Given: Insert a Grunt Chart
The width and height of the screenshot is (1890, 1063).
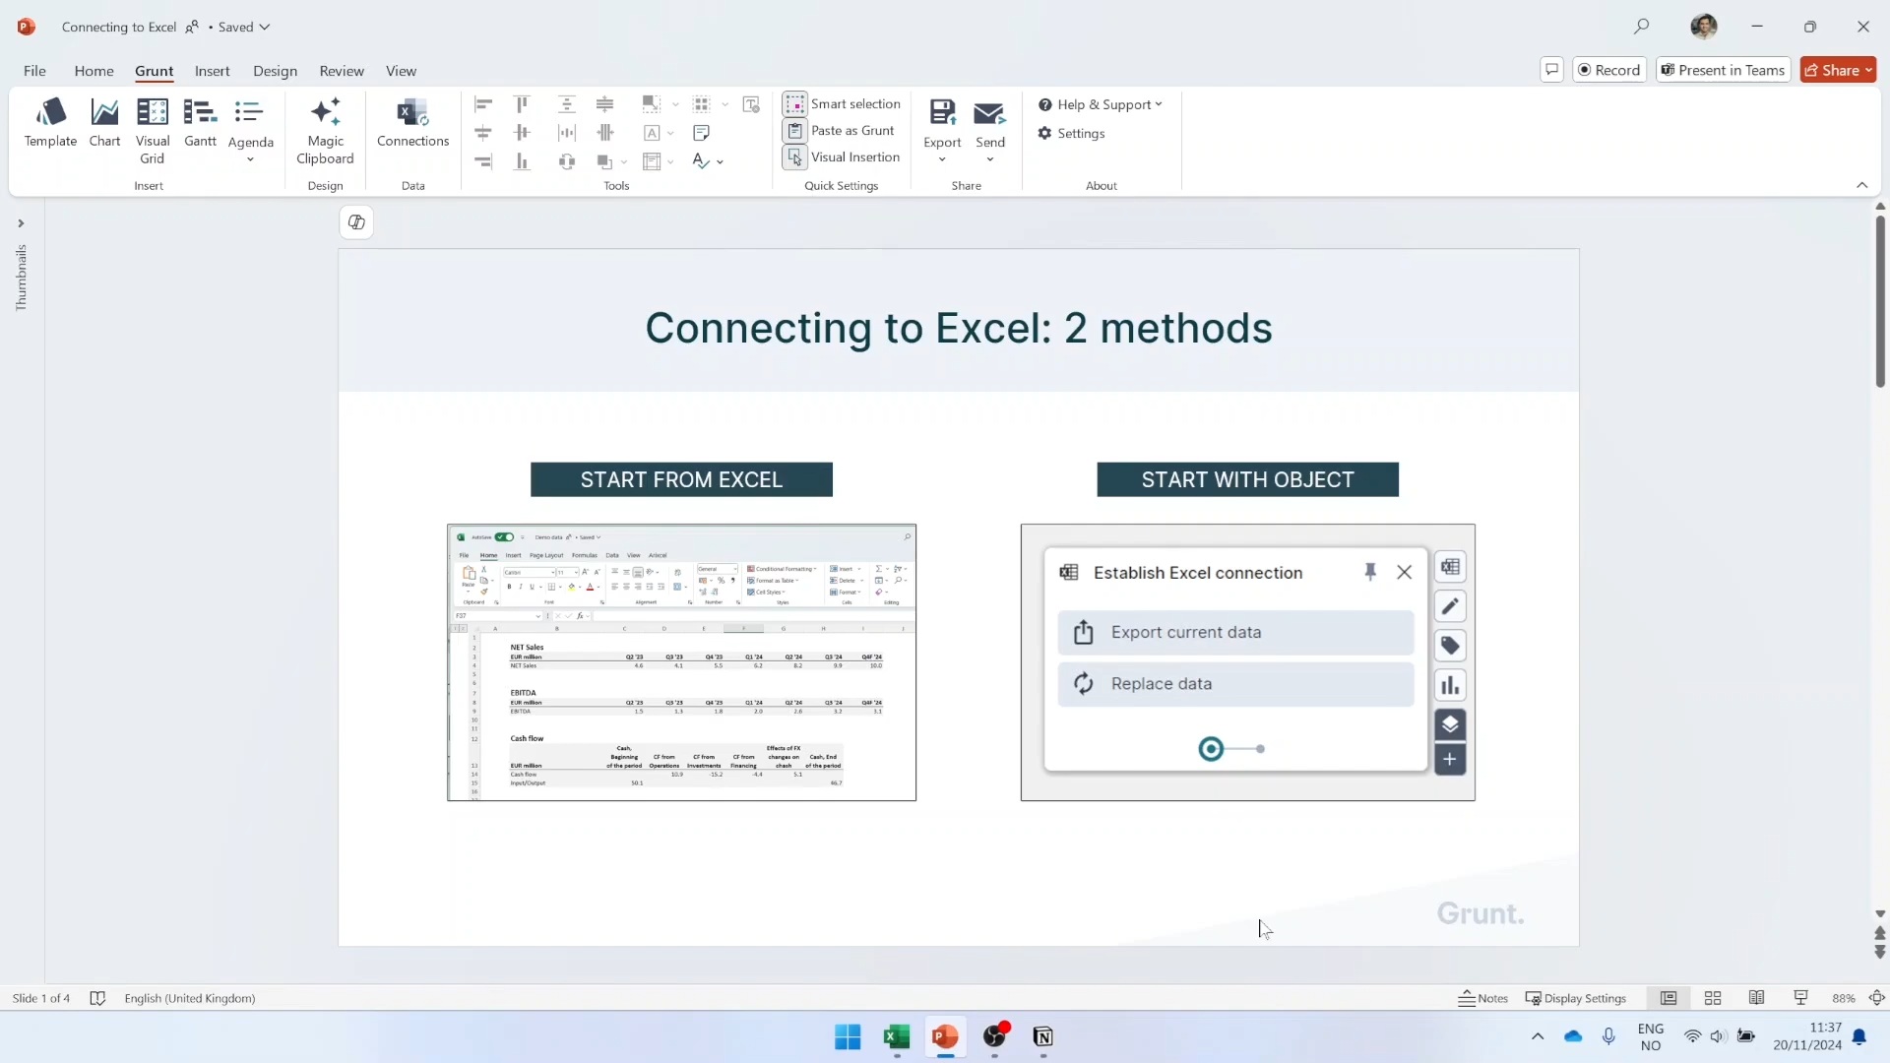Looking at the screenshot, I should (104, 123).
